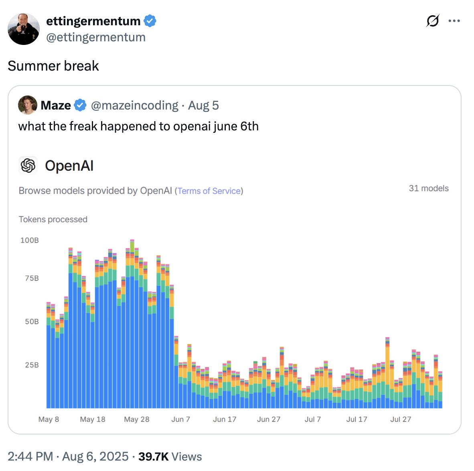Open the quoted post asking about June 6th
The height and width of the screenshot is (471, 474).
[138, 126]
